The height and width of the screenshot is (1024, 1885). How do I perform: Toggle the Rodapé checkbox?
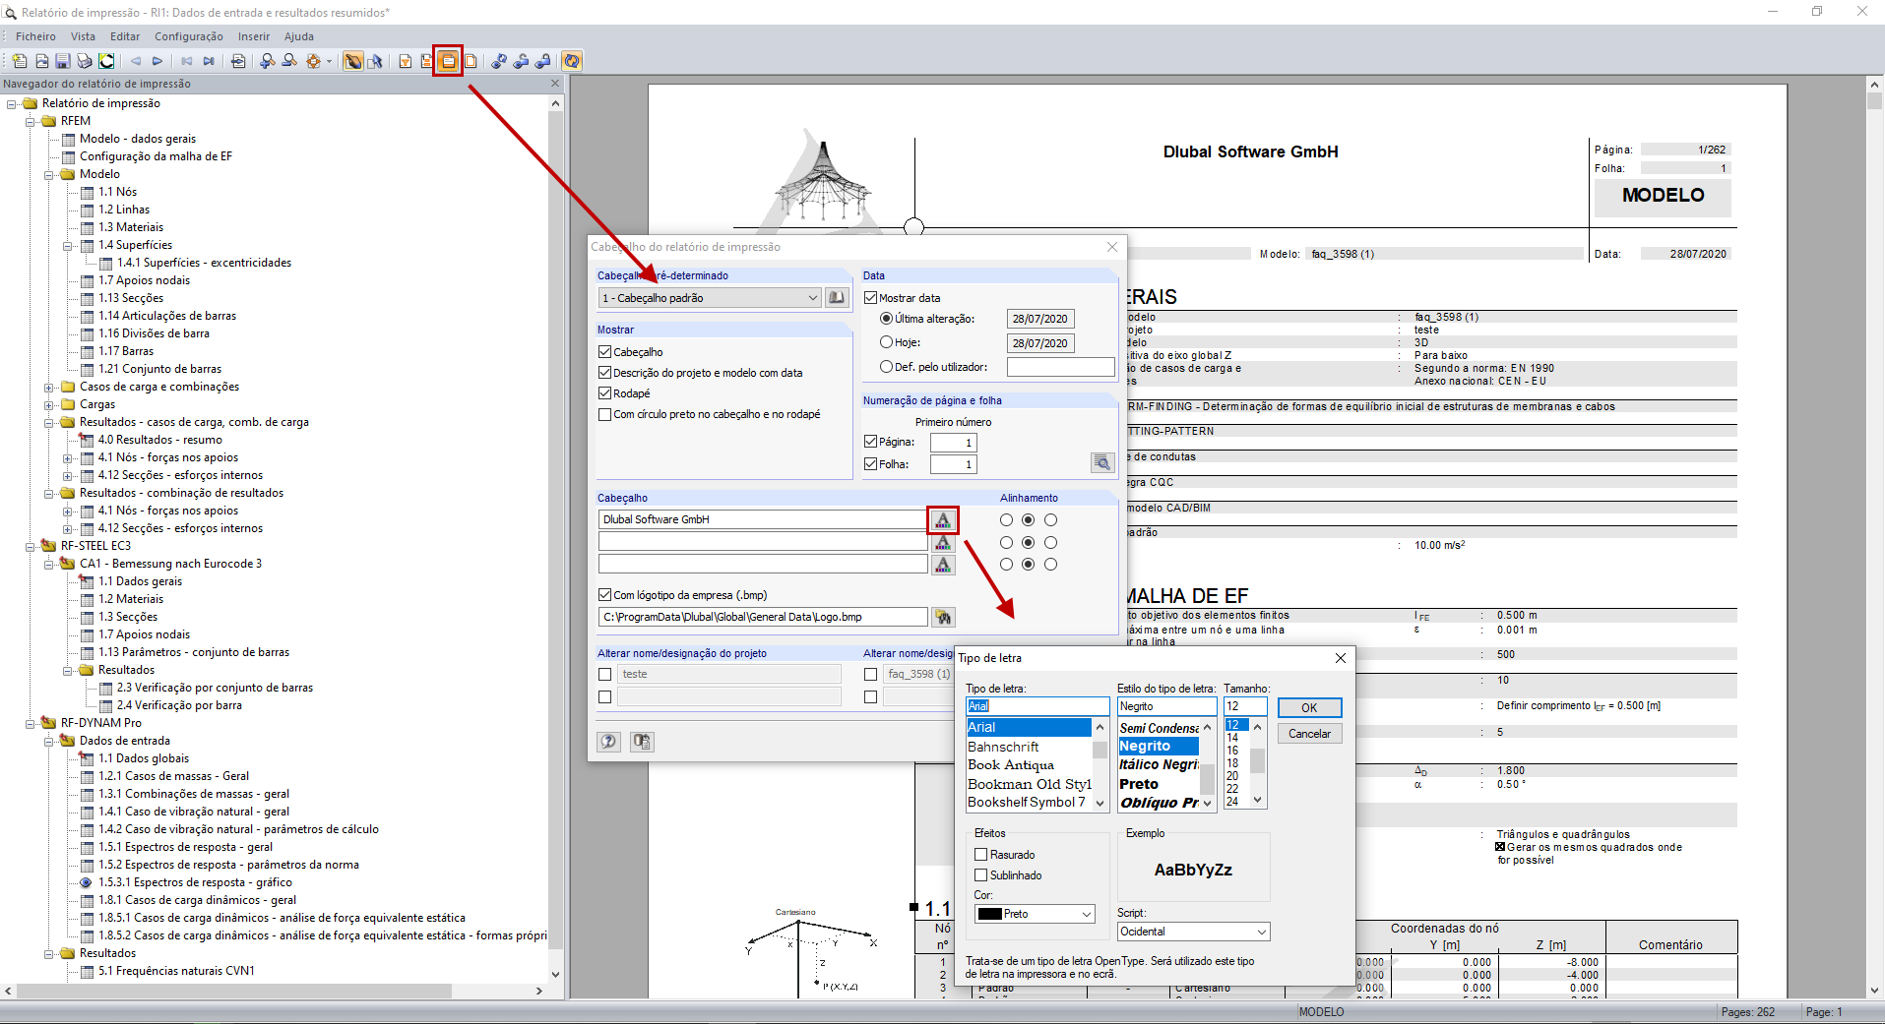[605, 392]
